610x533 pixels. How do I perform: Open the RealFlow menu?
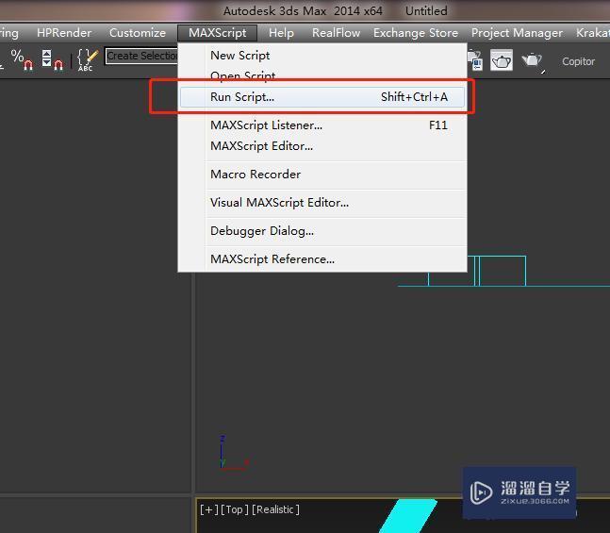337,33
